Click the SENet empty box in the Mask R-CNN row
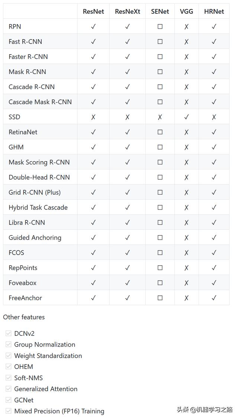This screenshot has height=418, width=238. pos(160,72)
